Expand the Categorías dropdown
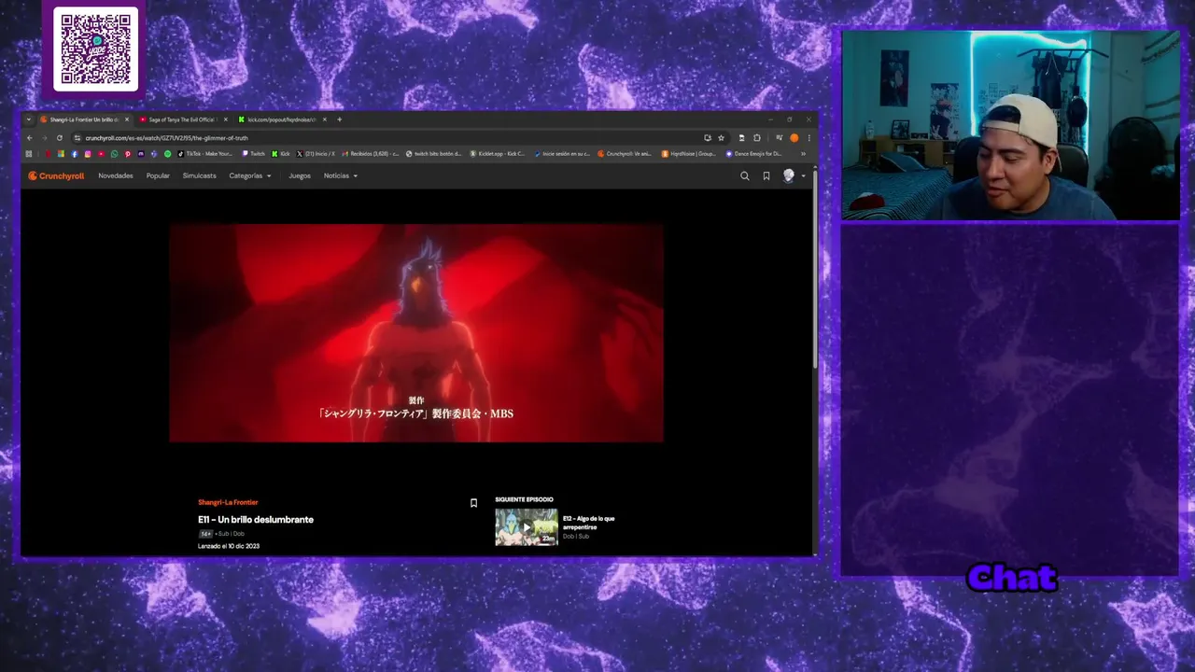Viewport: 1195px width, 672px height. point(250,175)
